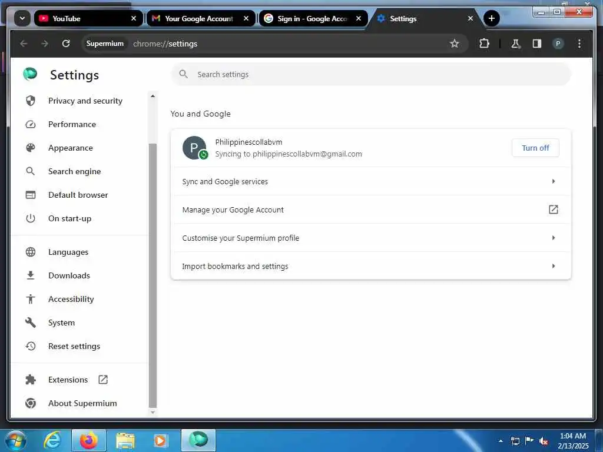Open Manage your Google Account link
Image resolution: width=603 pixels, height=452 pixels.
pos(371,210)
